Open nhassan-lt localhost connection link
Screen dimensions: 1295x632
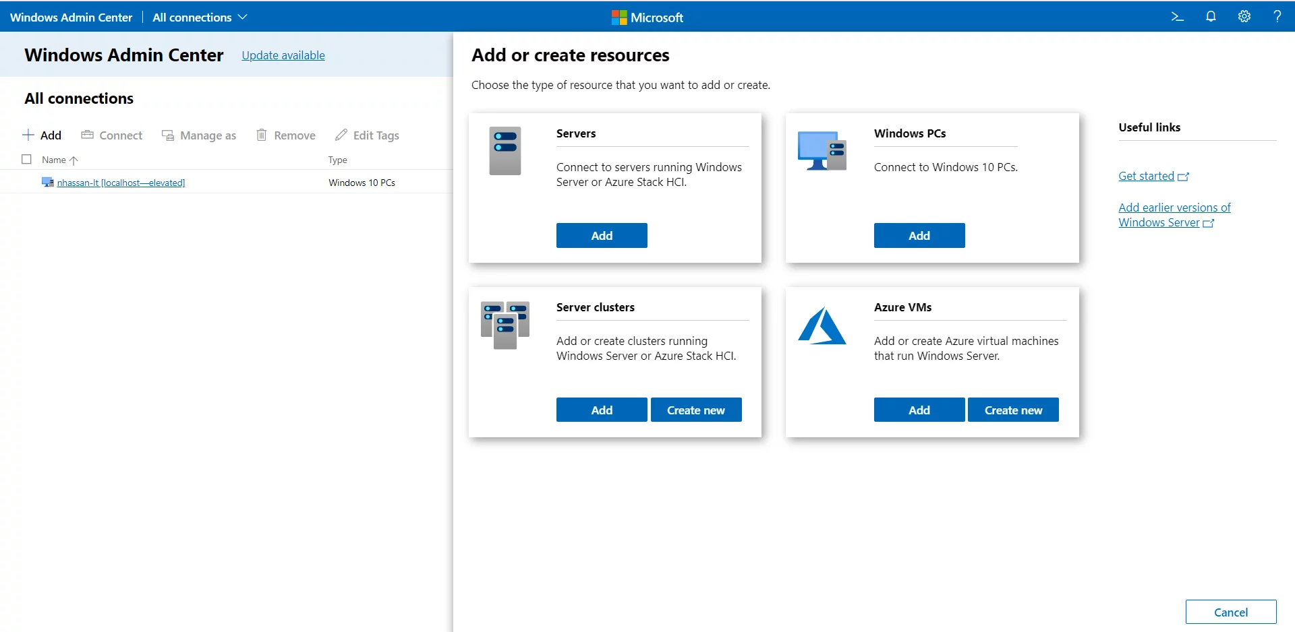click(121, 183)
